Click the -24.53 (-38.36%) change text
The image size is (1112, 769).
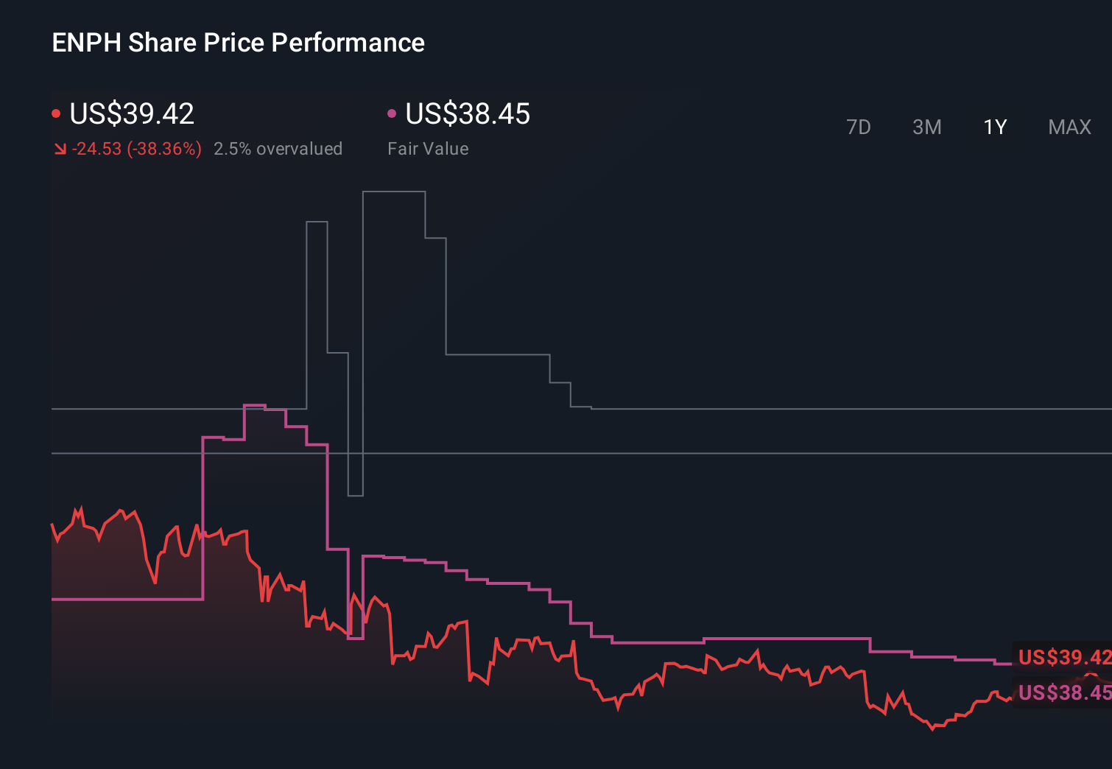(138, 148)
